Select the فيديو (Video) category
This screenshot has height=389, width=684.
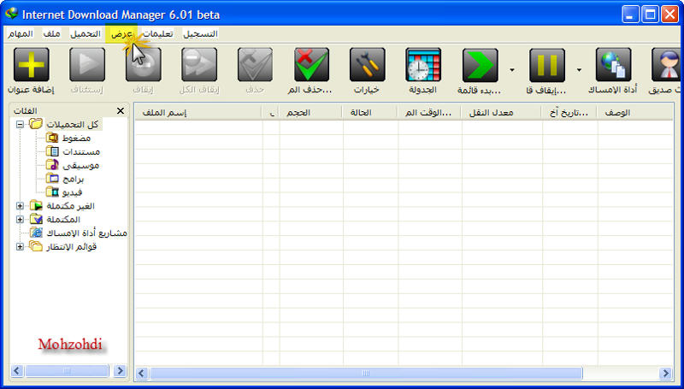tap(72, 192)
